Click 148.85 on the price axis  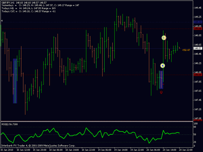pyautogui.click(x=198, y=35)
